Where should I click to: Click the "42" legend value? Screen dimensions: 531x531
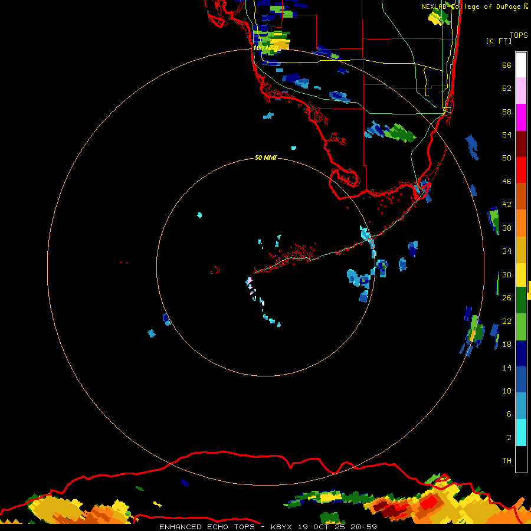507,205
